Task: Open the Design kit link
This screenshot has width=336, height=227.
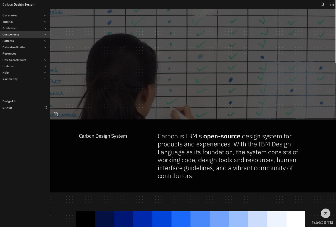Action: pyautogui.click(x=25, y=102)
